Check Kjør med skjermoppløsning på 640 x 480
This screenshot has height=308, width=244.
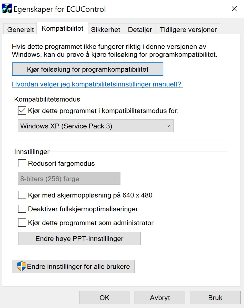click(22, 195)
